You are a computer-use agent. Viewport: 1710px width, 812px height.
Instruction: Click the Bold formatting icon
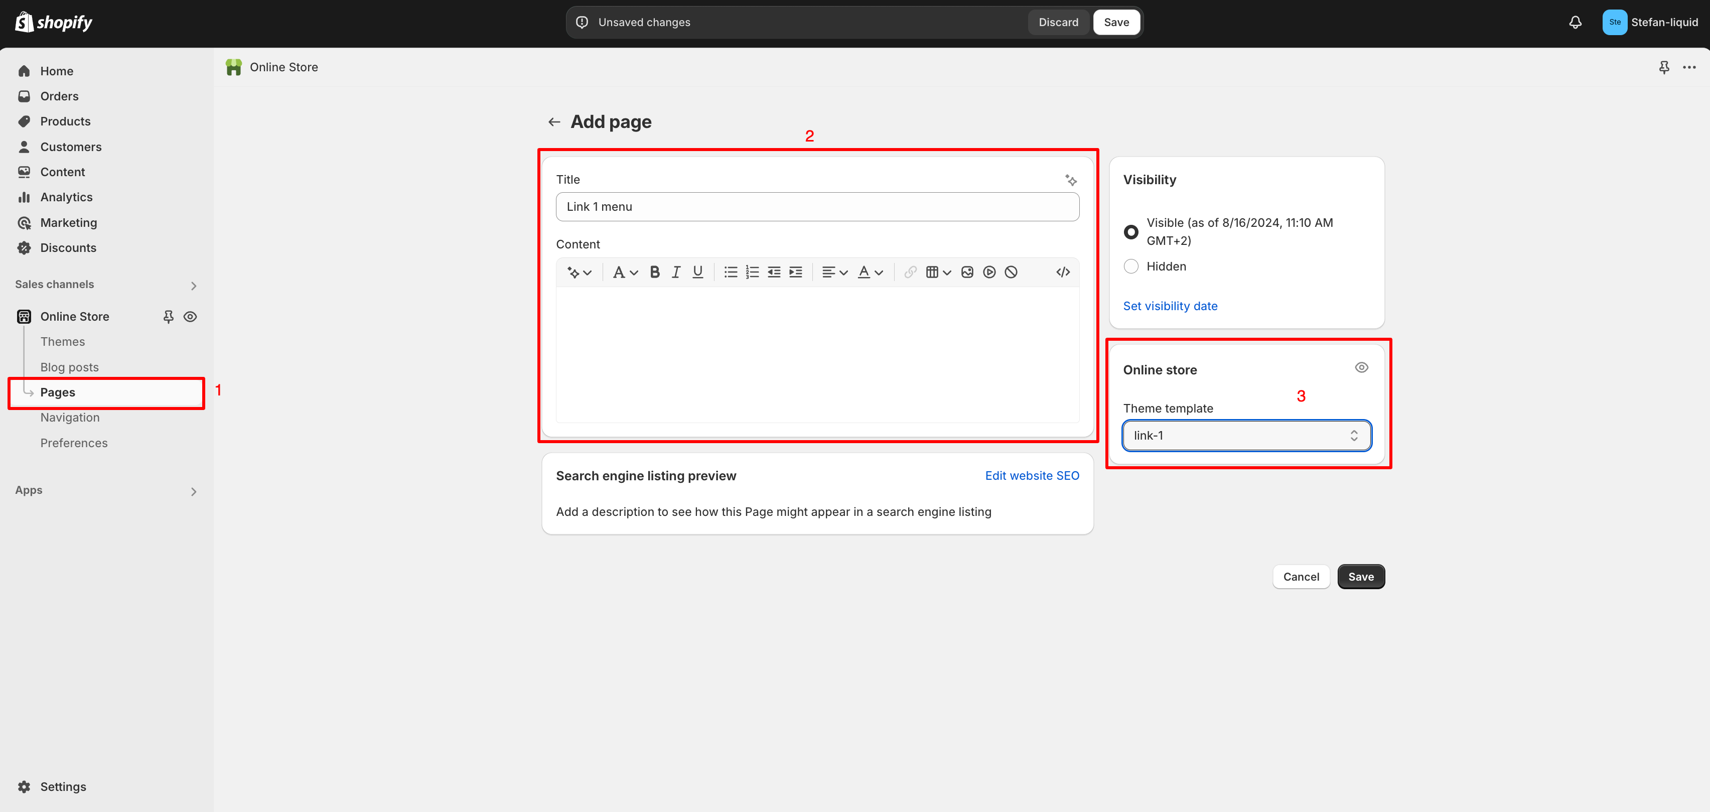[x=654, y=272]
